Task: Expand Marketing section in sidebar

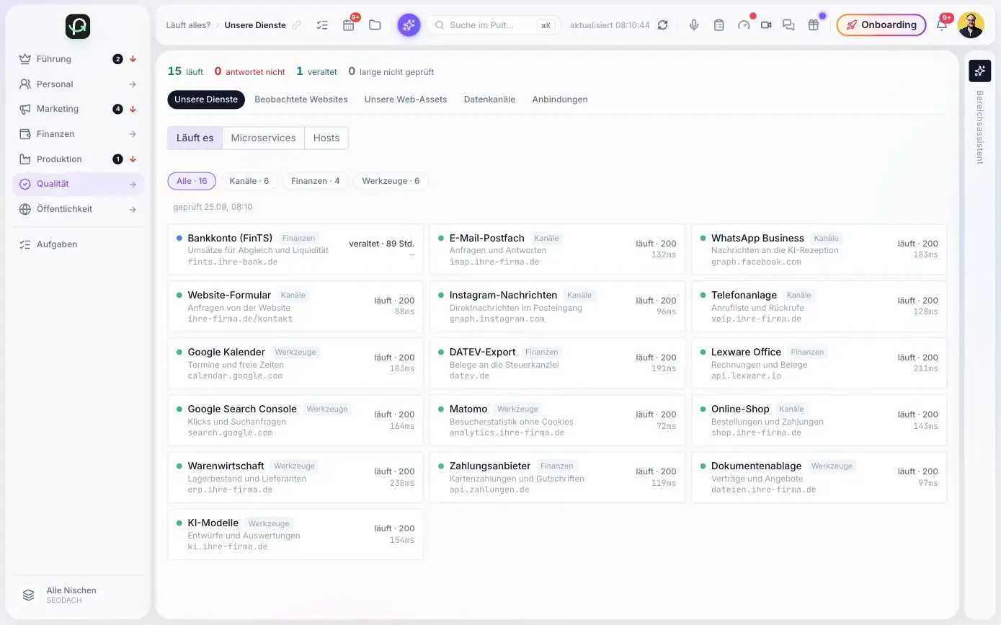Action: (x=78, y=109)
